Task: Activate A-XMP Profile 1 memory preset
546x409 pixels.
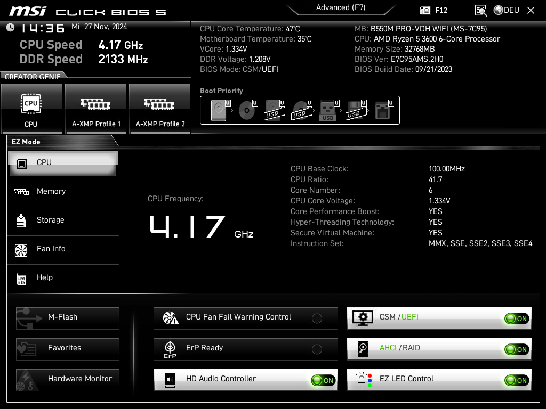Action: point(96,109)
